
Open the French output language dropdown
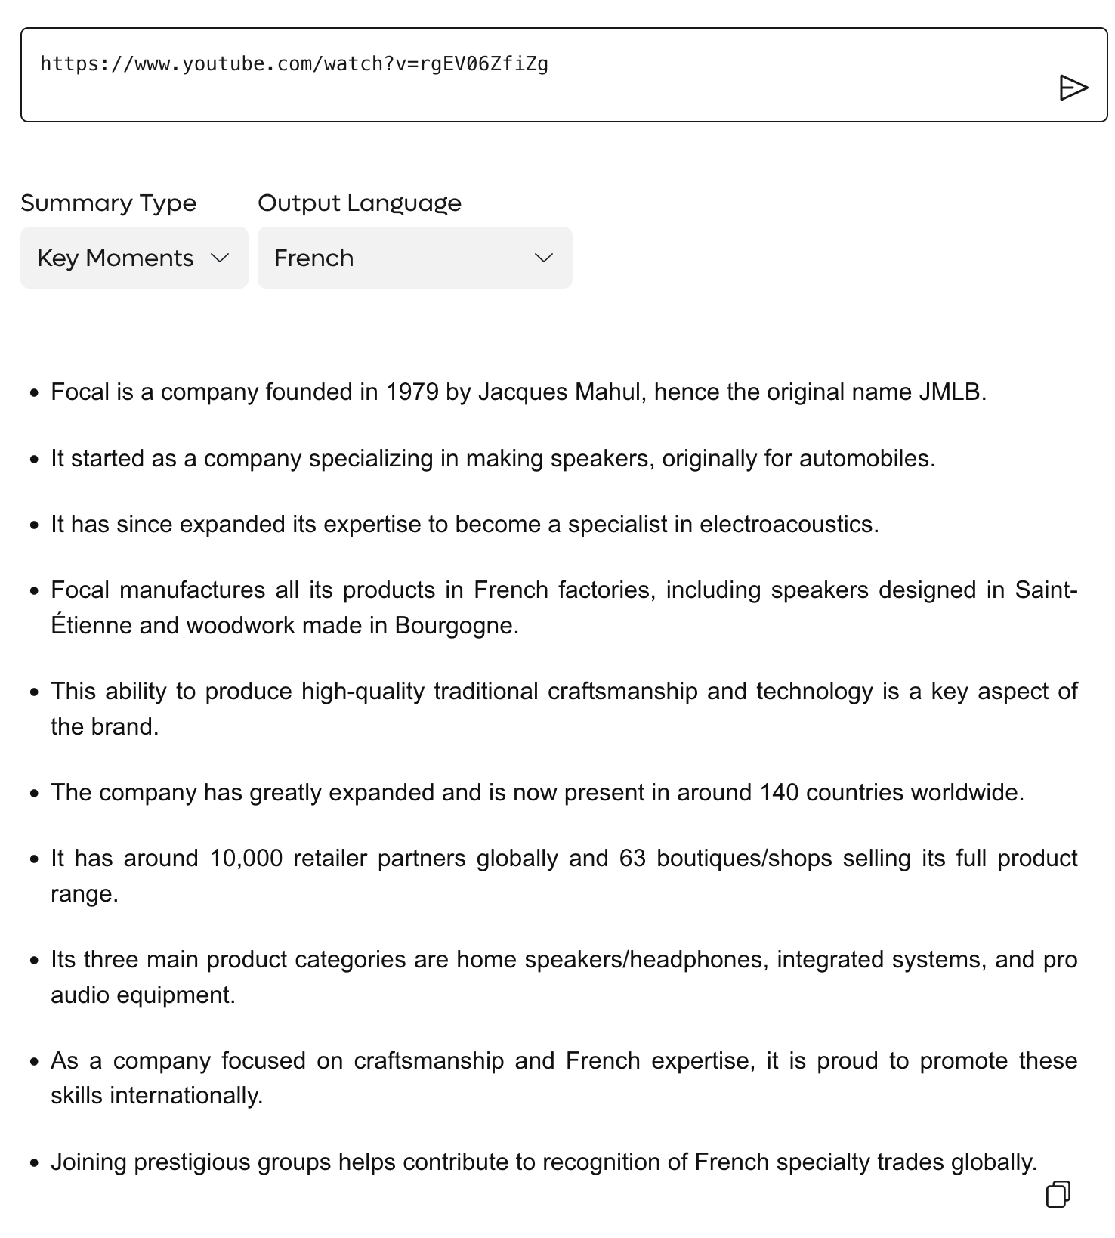click(414, 258)
